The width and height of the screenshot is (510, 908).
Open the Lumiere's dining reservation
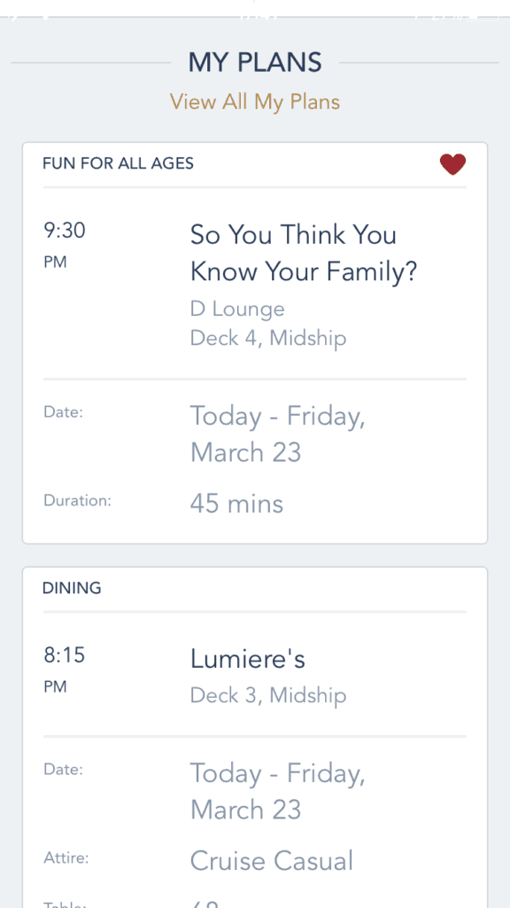(x=247, y=659)
